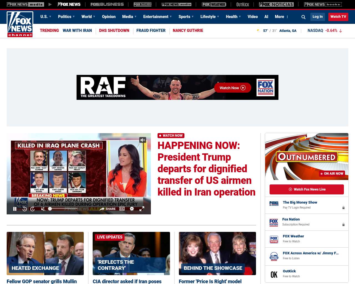Viewport: 355px width, 284px height.
Task: Go to the Video section
Action: pos(253,17)
